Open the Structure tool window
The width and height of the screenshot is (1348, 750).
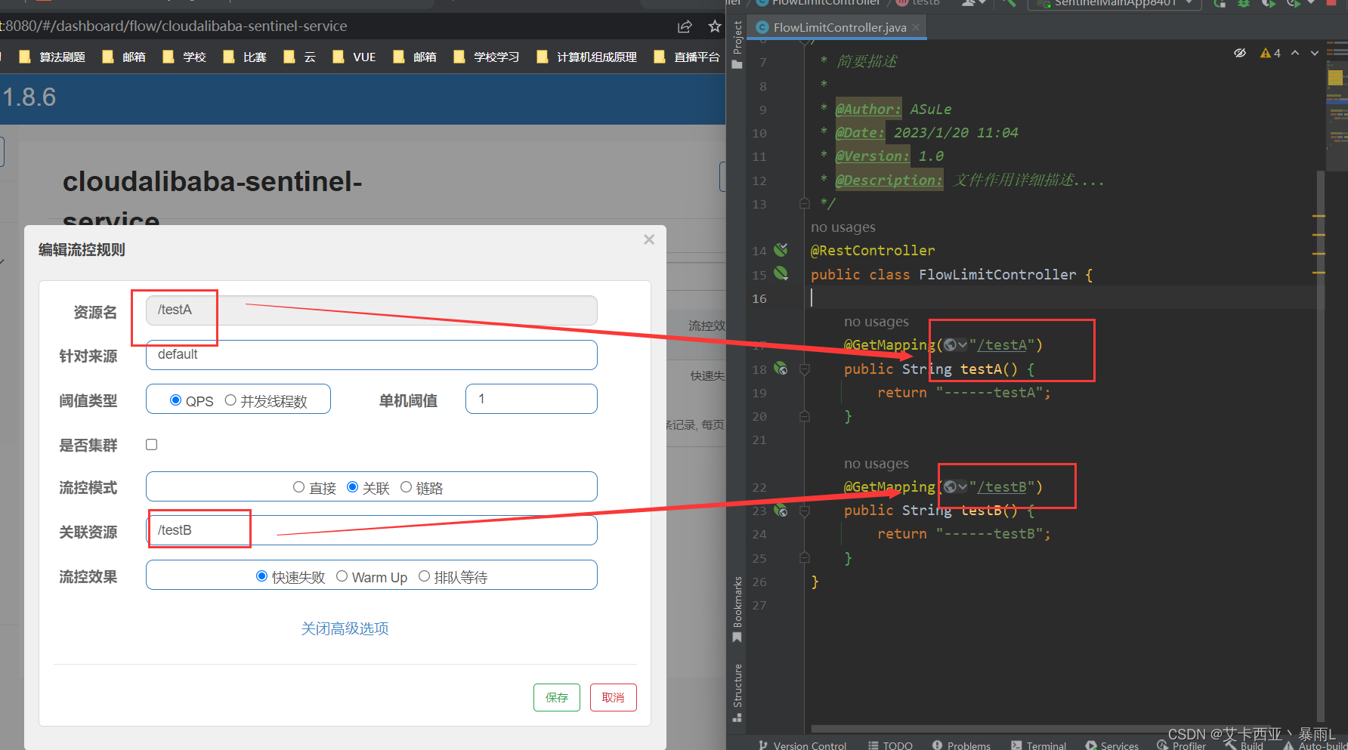[x=737, y=693]
